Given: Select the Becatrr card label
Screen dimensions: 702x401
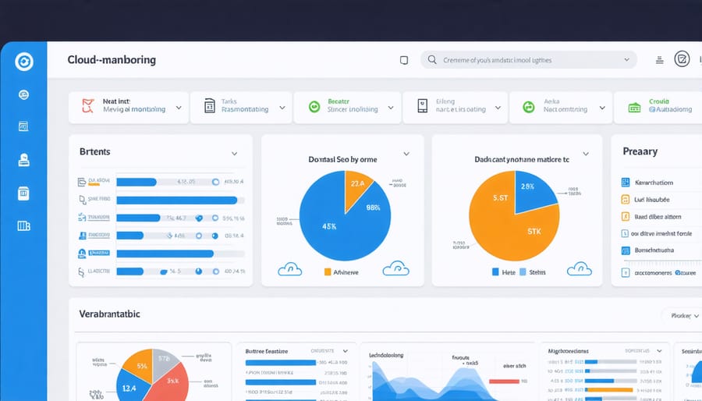Looking at the screenshot, I should pyautogui.click(x=339, y=101).
